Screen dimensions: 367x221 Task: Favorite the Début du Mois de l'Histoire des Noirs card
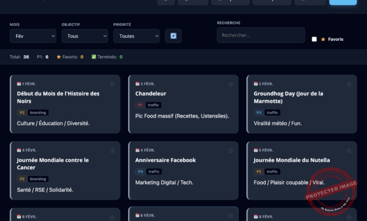[112, 84]
